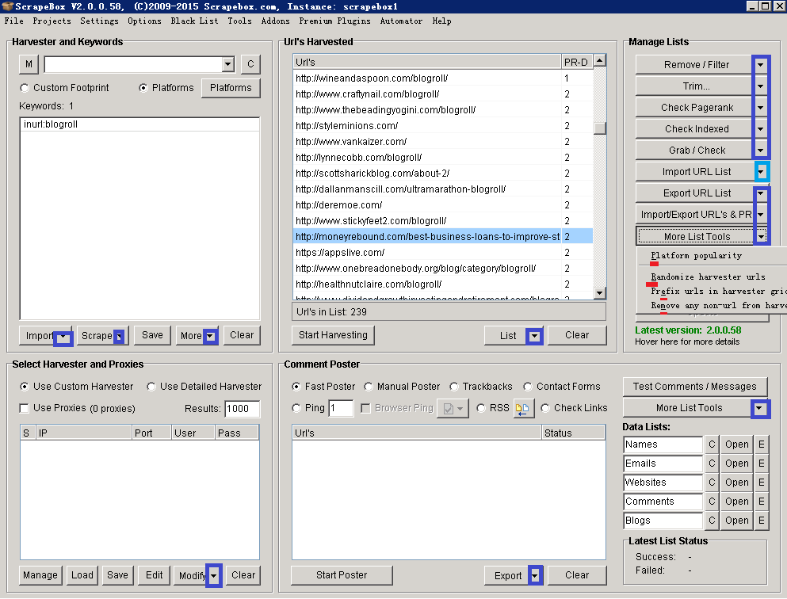This screenshot has height=599, width=787.
Task: Click the RSS feed import icon button
Action: [x=522, y=408]
